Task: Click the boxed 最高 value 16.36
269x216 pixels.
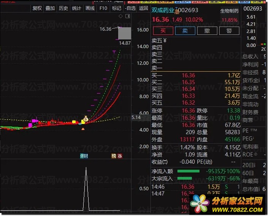Action: [x=188, y=118]
